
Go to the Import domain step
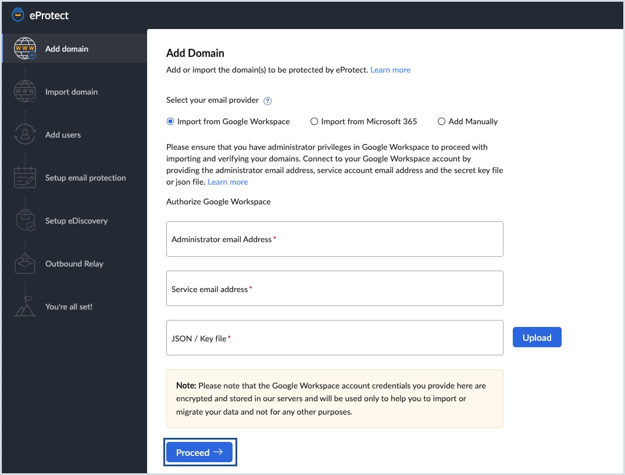point(72,92)
